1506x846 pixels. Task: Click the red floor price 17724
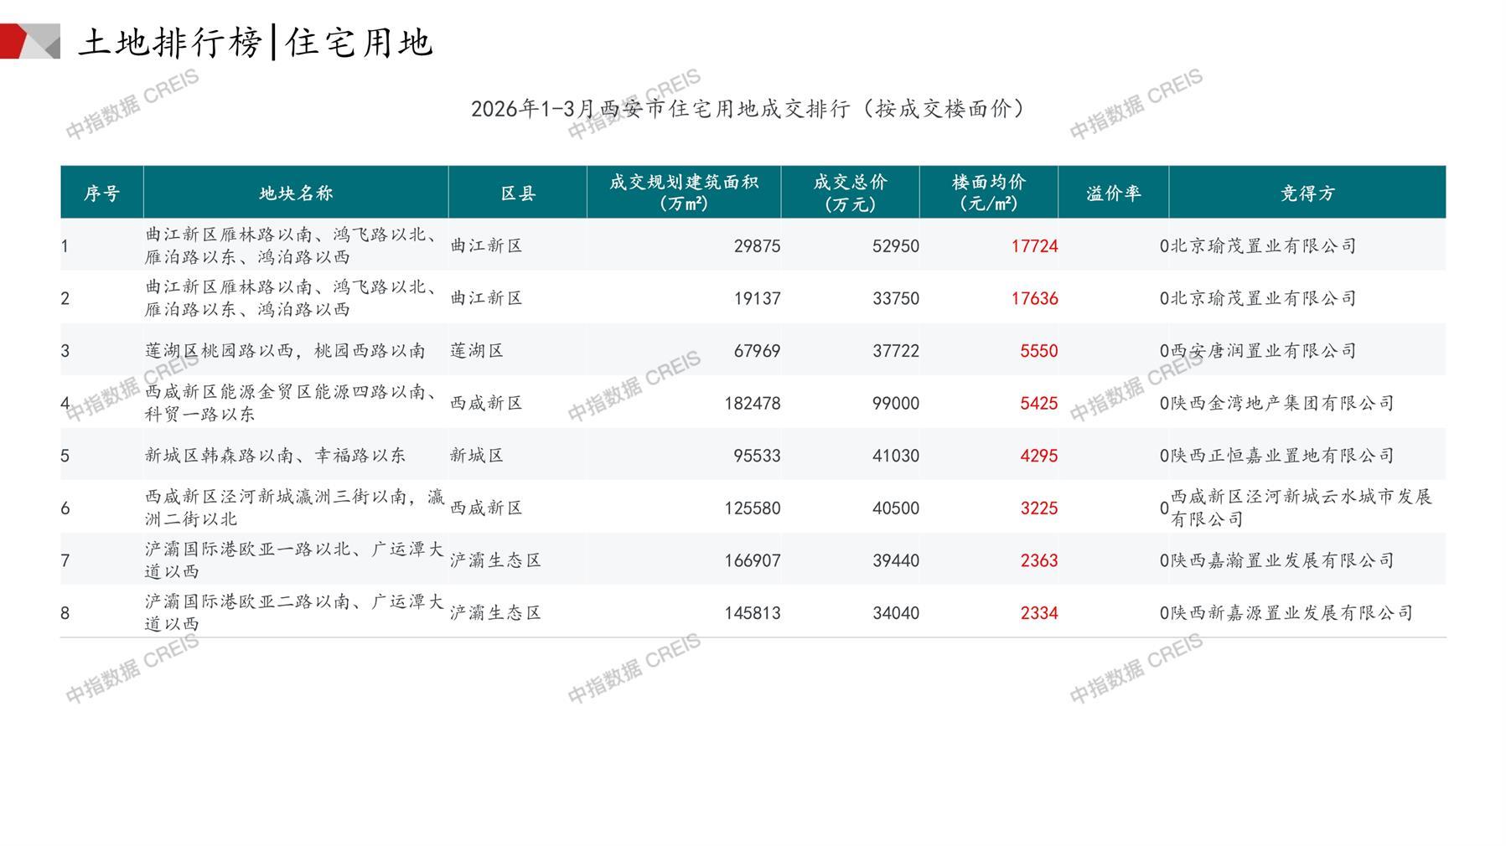coord(1033,246)
